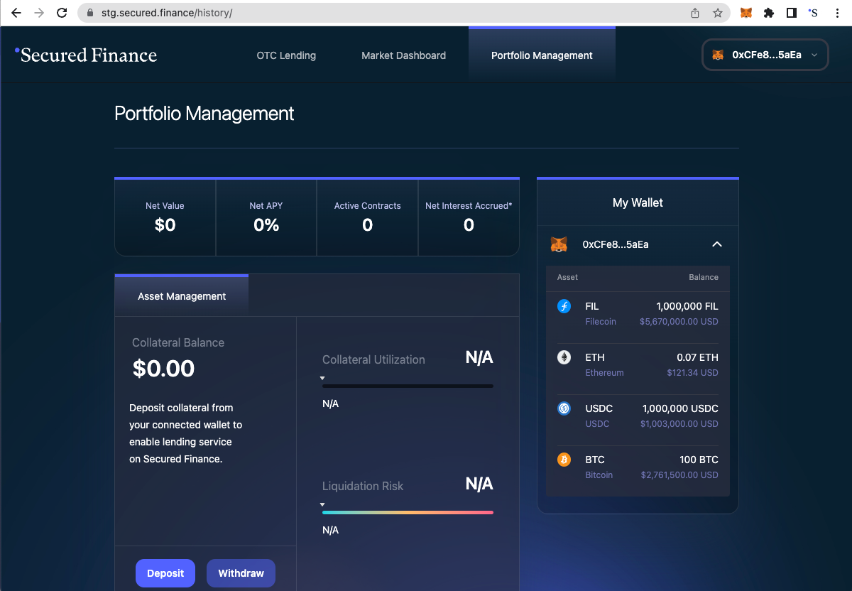Bookmark this page with star icon
The width and height of the screenshot is (852, 591).
click(x=718, y=13)
